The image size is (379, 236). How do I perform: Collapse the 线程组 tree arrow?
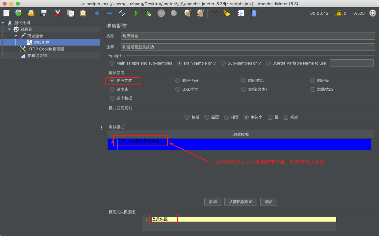pos(9,29)
